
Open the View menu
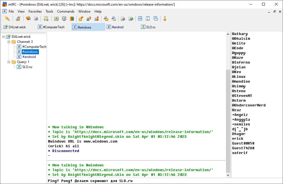21,11
